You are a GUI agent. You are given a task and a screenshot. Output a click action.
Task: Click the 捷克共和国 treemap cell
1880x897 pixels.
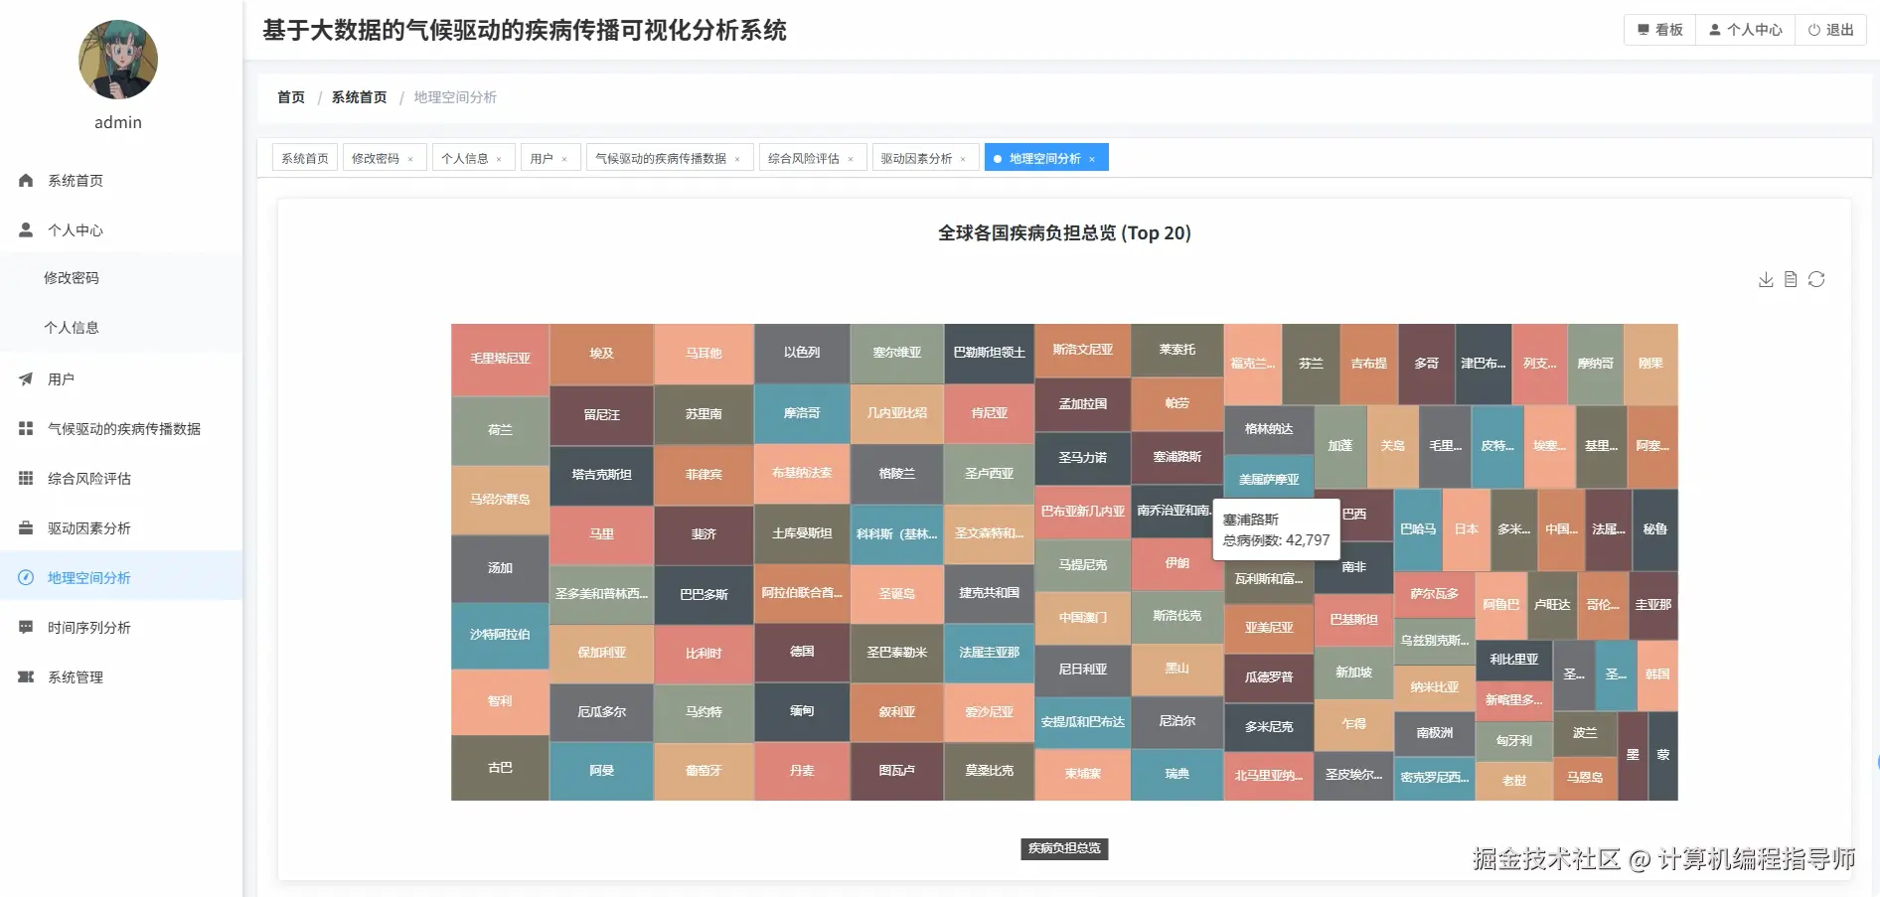[x=989, y=593]
